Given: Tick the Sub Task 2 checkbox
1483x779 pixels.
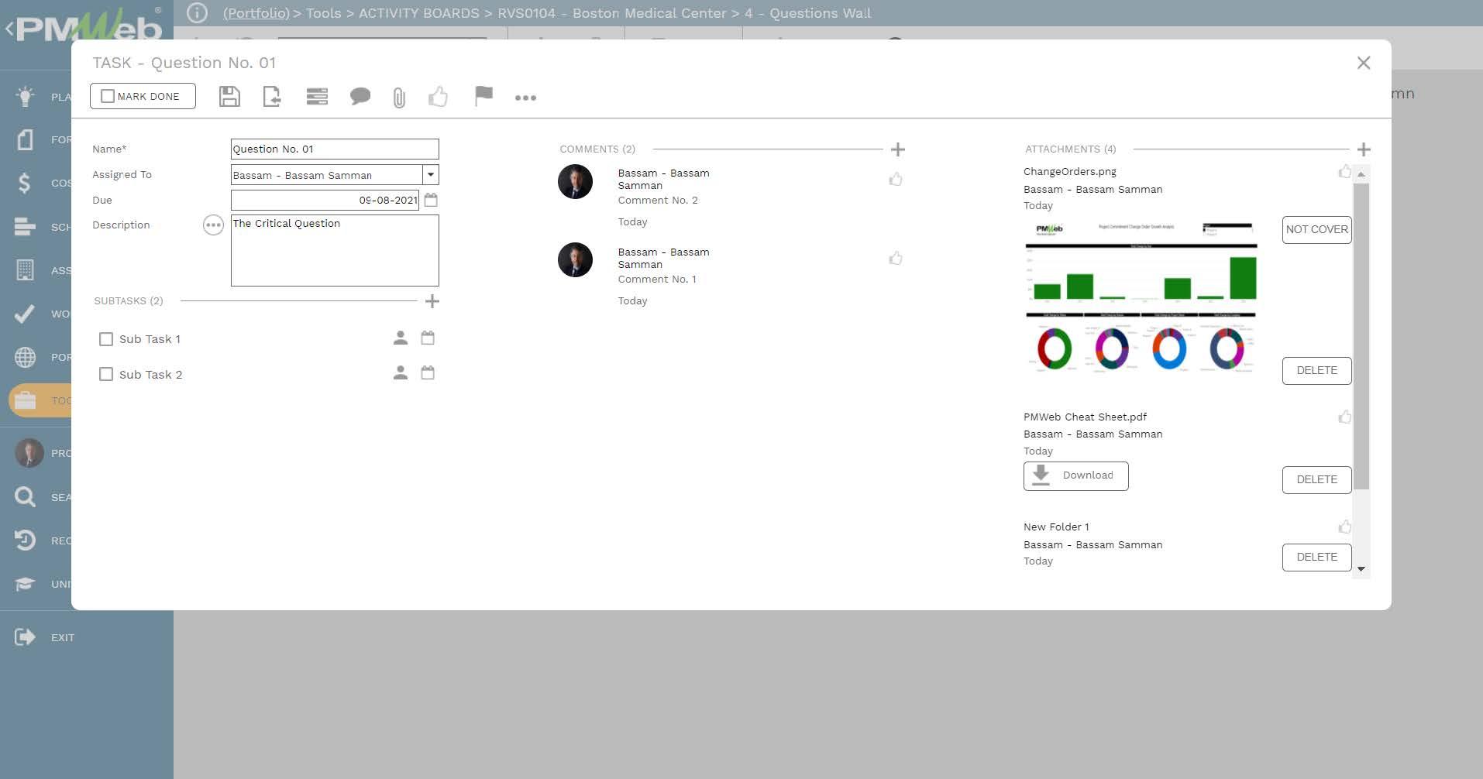Looking at the screenshot, I should [x=106, y=375].
